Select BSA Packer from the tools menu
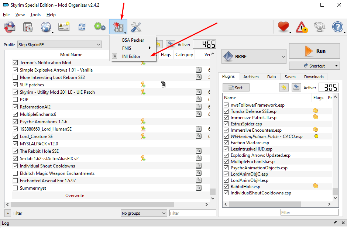347x228 pixels. pyautogui.click(x=133, y=40)
